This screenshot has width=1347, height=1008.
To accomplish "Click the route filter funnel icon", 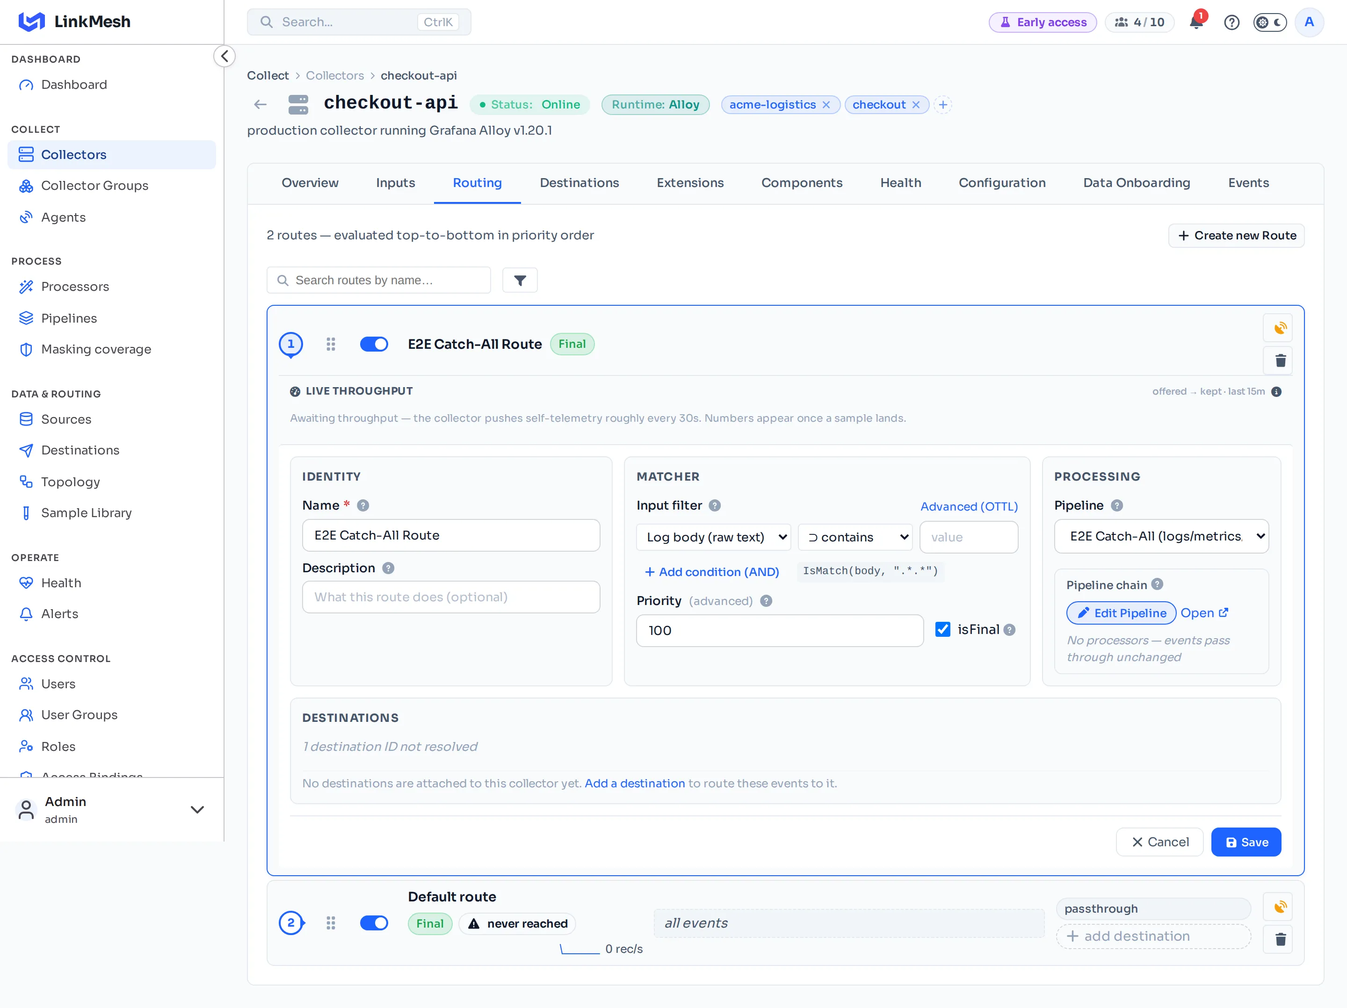I will 520,280.
